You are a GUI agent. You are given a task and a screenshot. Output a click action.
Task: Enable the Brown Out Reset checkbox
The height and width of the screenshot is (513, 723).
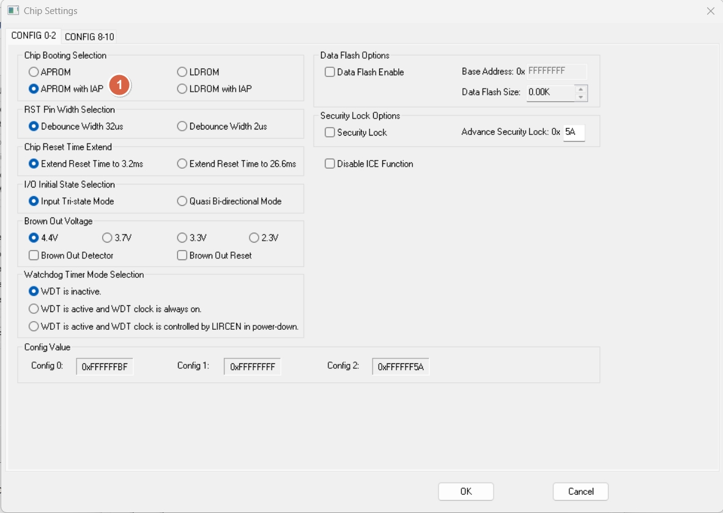point(182,255)
